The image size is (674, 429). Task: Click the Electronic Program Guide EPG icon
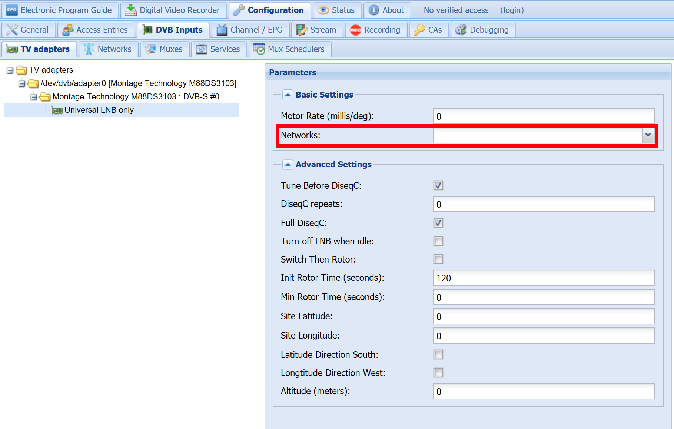[12, 10]
